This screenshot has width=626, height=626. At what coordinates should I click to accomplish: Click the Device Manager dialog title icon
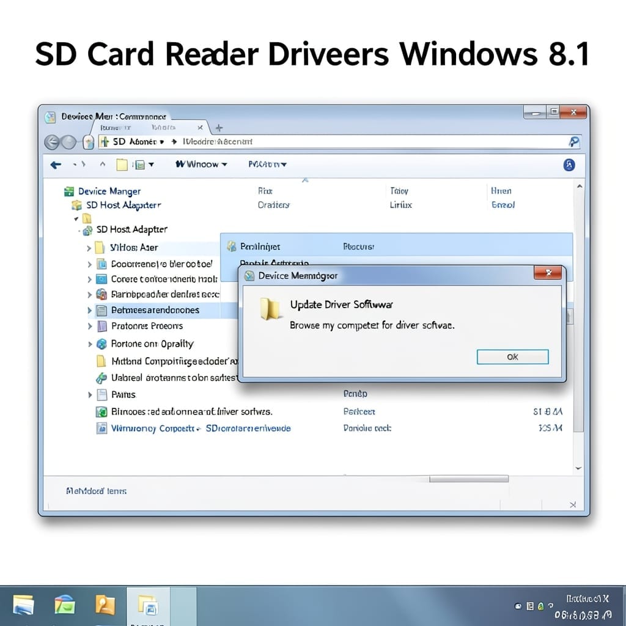pyautogui.click(x=249, y=276)
